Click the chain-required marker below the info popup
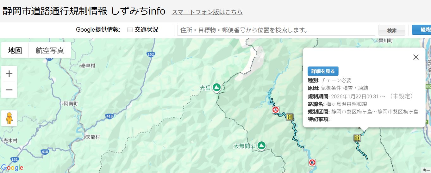This screenshot has height=173, width=431. 357,138
